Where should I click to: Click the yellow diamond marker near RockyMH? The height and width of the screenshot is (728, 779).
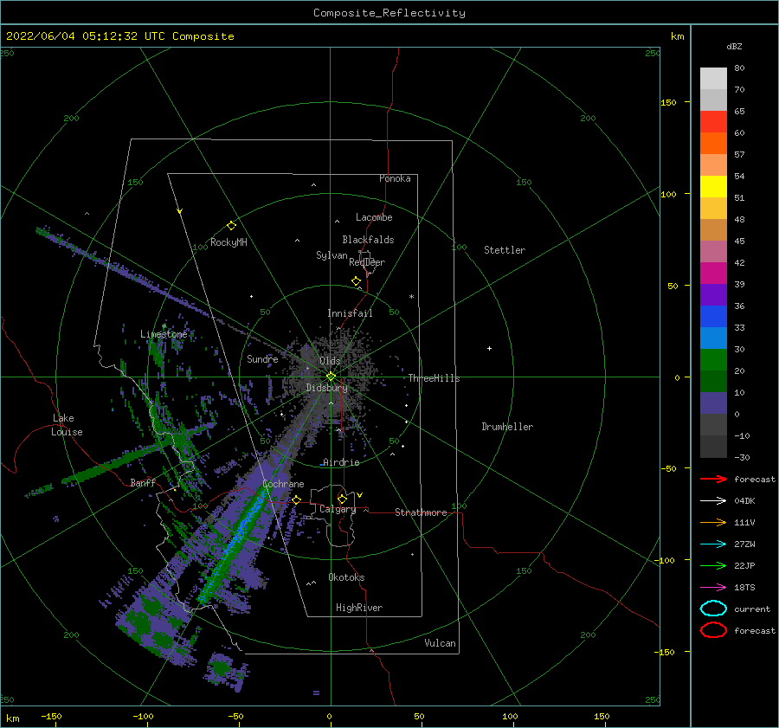(x=231, y=226)
